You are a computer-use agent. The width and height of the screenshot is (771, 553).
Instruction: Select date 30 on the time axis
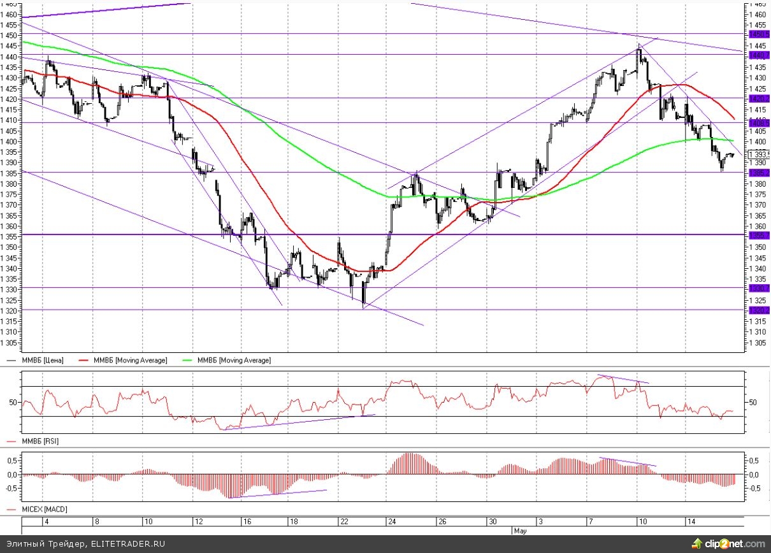tap(491, 521)
